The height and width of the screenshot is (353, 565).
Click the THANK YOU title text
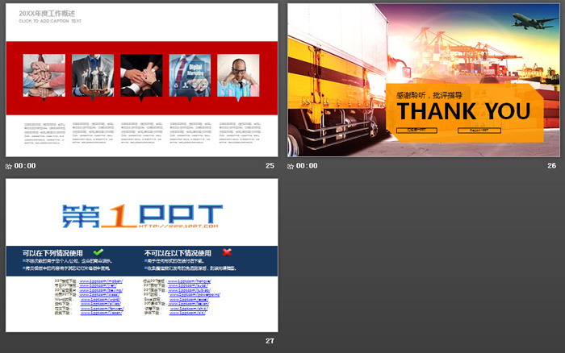point(463,111)
